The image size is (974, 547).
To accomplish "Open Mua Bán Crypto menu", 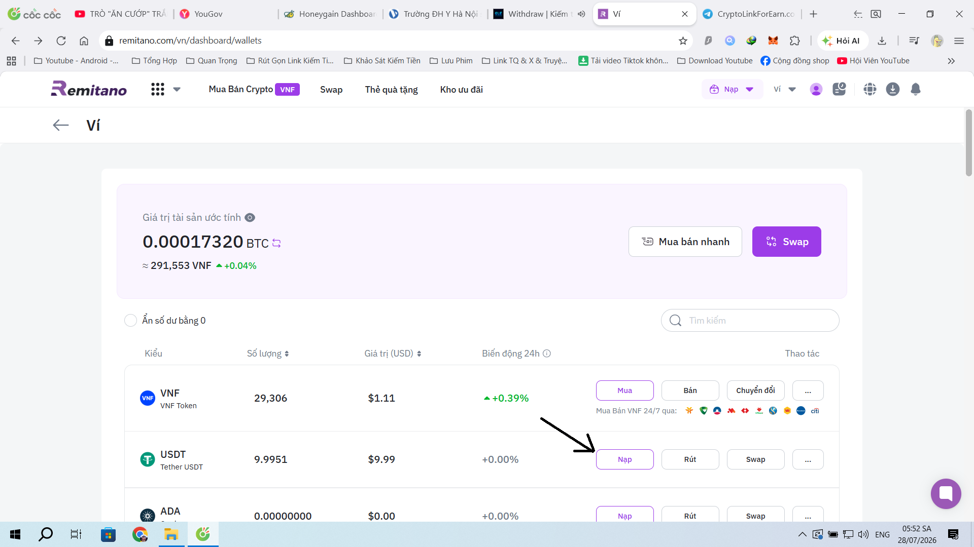I will (x=254, y=89).
